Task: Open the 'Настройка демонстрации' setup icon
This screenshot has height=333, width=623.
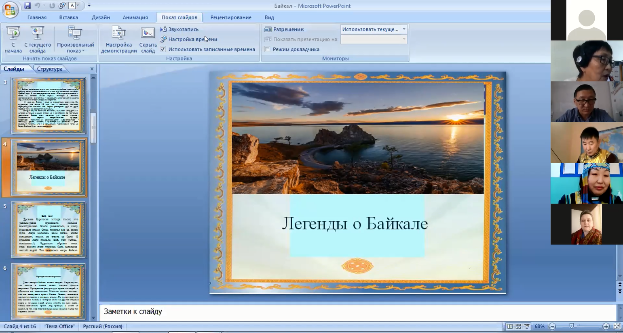Action: click(x=118, y=33)
